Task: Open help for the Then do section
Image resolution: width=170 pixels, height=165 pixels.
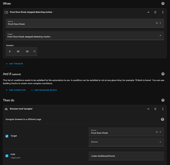Action: (x=163, y=100)
